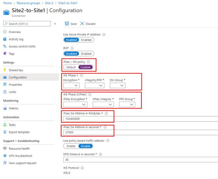
Task: Click the Shared key icon
Action: click(5, 70)
